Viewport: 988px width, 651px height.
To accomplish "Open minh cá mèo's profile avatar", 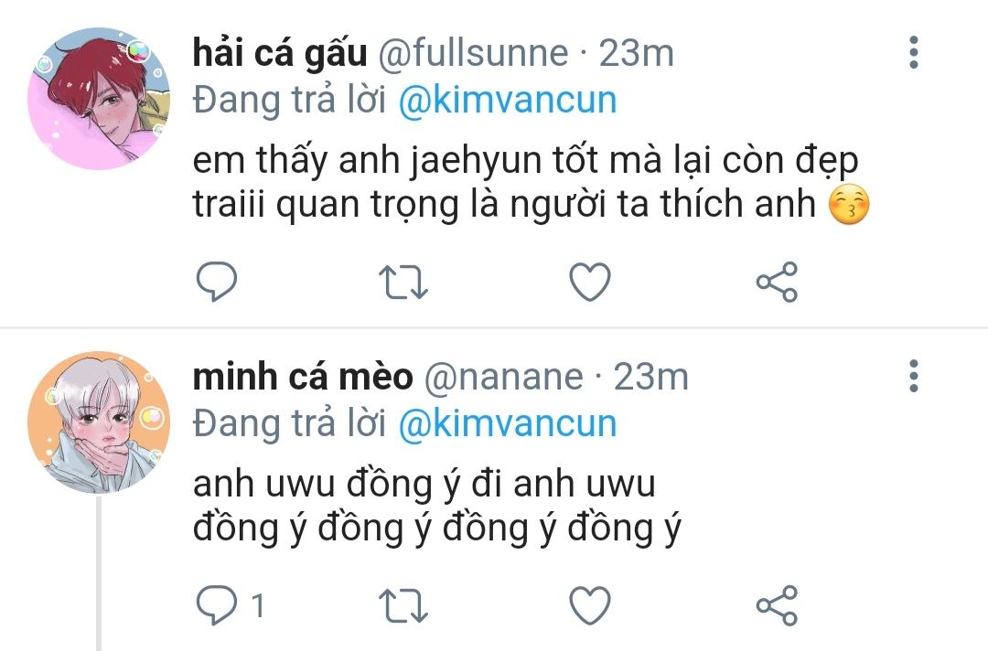I will tap(99, 422).
